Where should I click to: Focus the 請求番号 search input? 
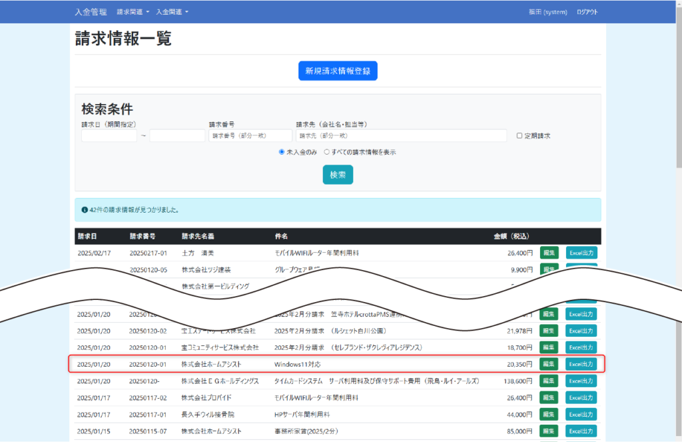[250, 136]
